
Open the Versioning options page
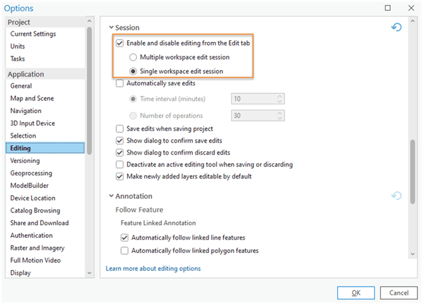[25, 161]
